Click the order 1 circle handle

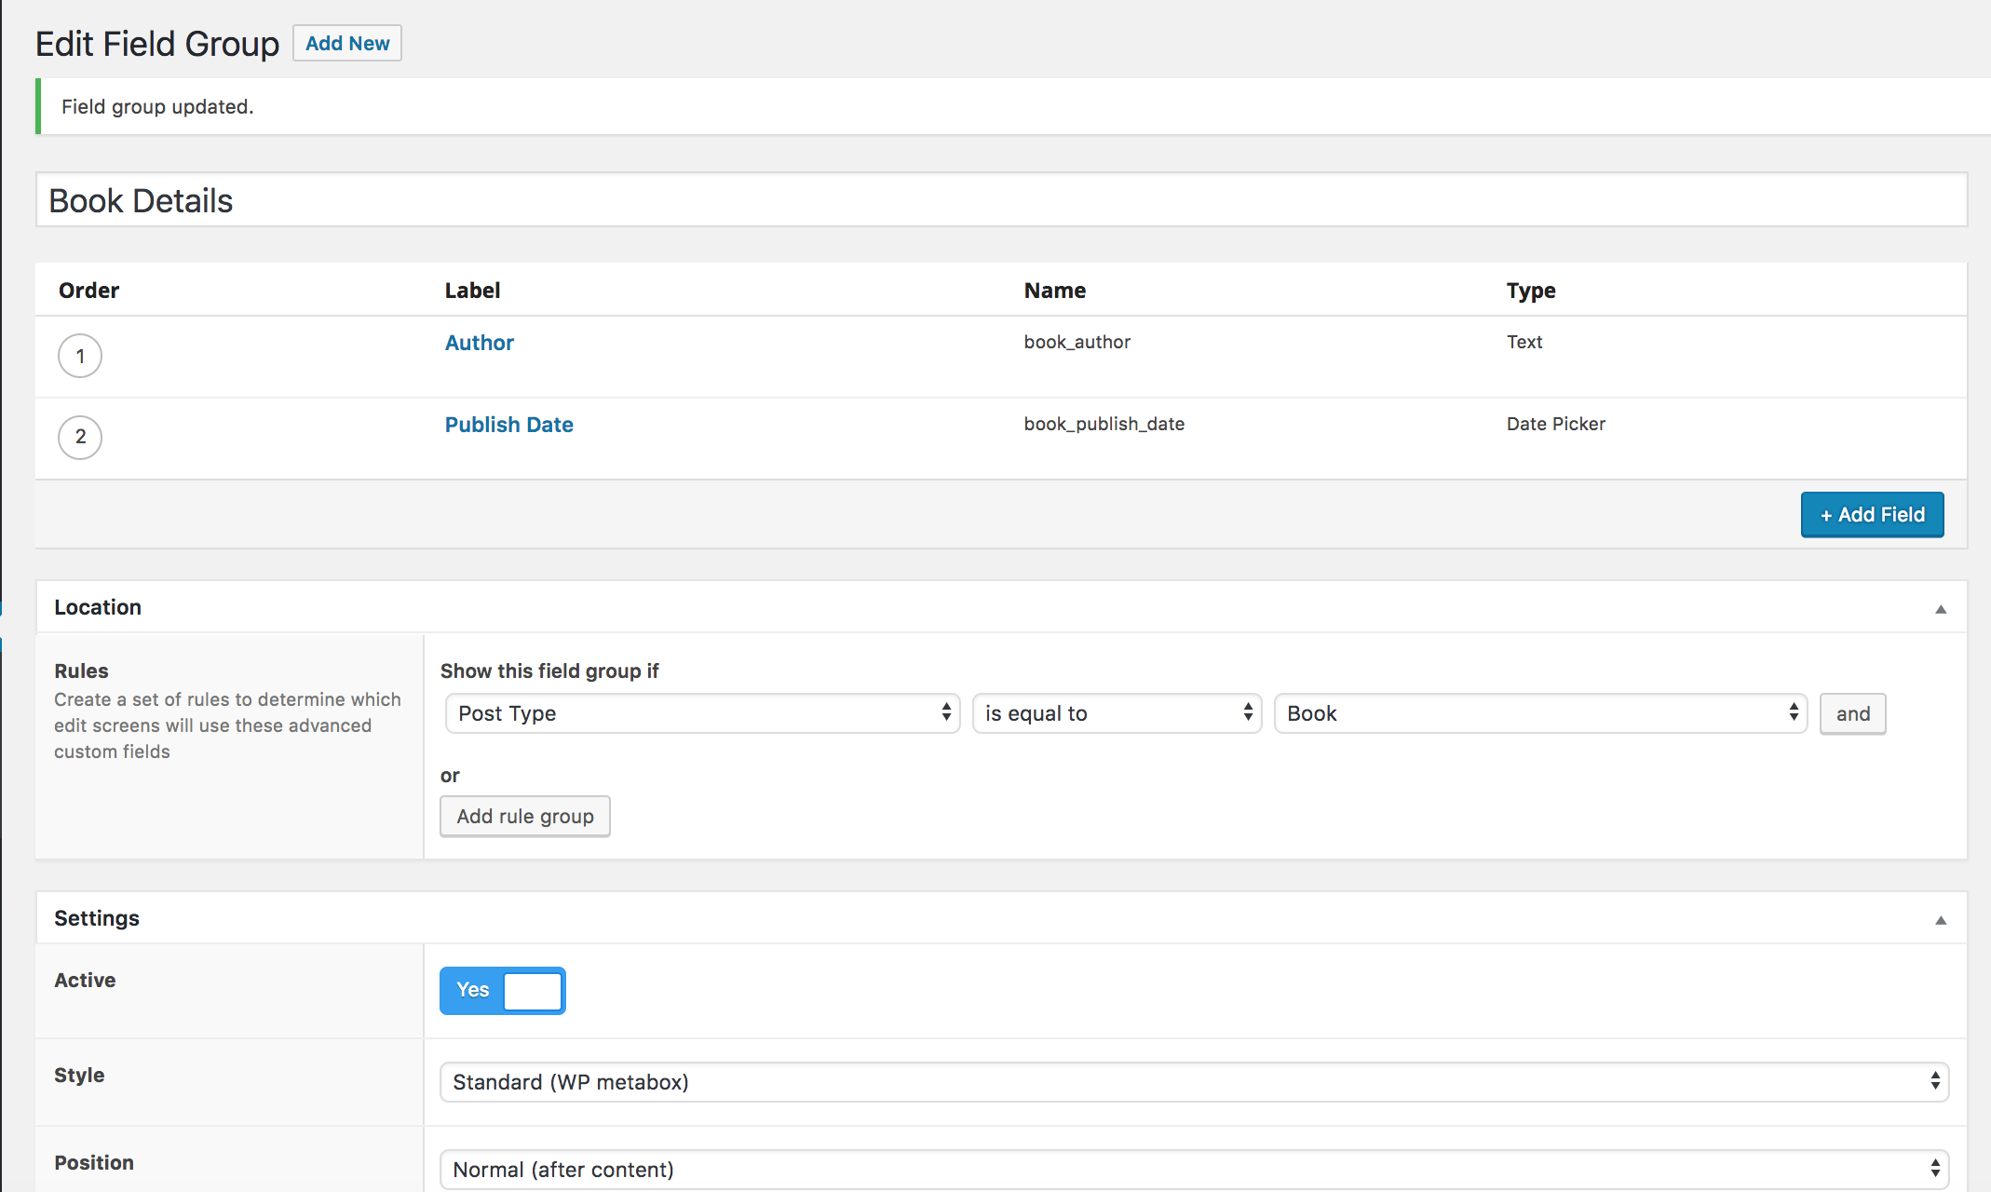pos(80,356)
